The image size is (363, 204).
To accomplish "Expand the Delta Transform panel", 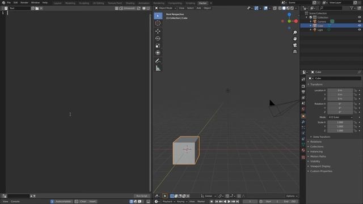I will 322,137.
